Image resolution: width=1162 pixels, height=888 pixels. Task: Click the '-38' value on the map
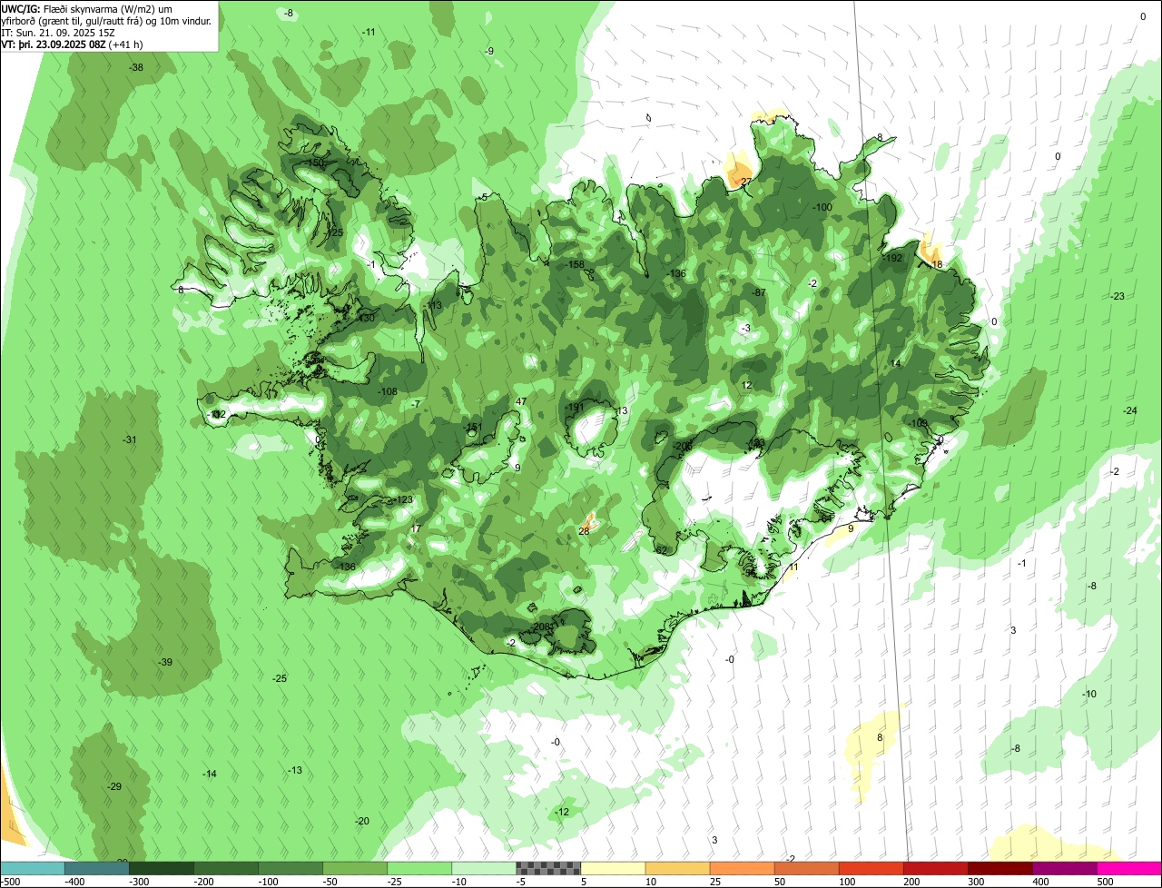click(136, 68)
